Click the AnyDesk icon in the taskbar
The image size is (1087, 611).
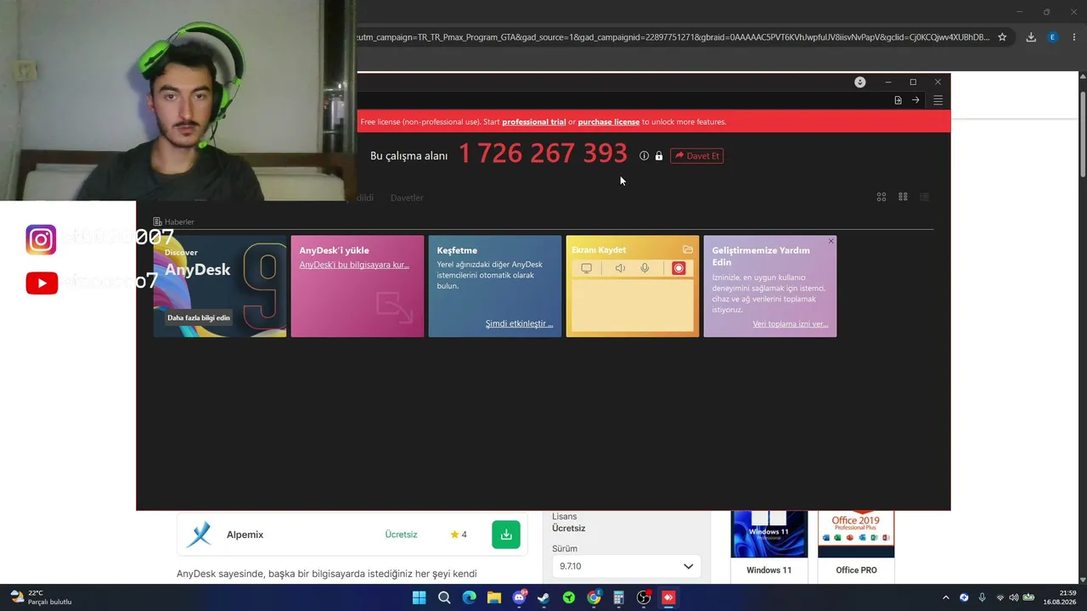[x=668, y=597]
